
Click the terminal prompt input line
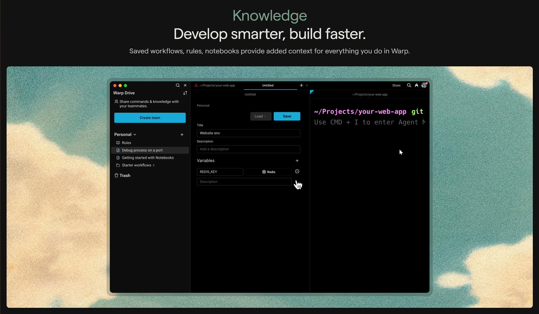[369, 122]
